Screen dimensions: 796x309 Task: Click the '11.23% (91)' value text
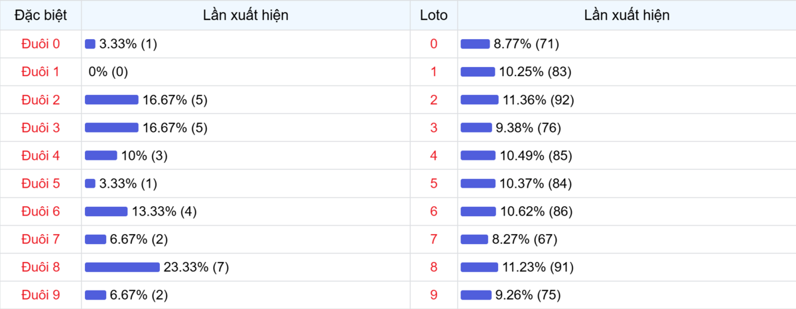537,267
